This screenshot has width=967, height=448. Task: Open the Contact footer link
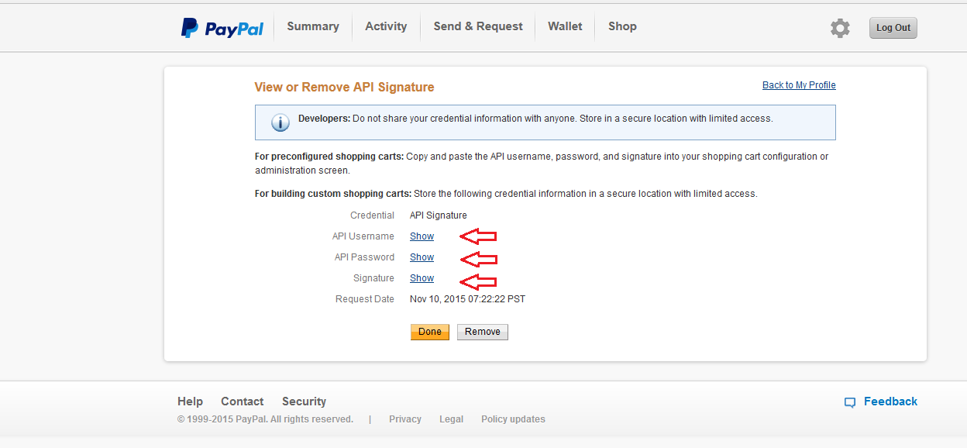(243, 401)
